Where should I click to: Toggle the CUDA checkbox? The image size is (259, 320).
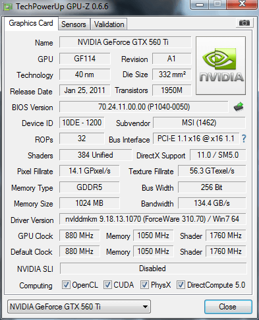tap(107, 284)
